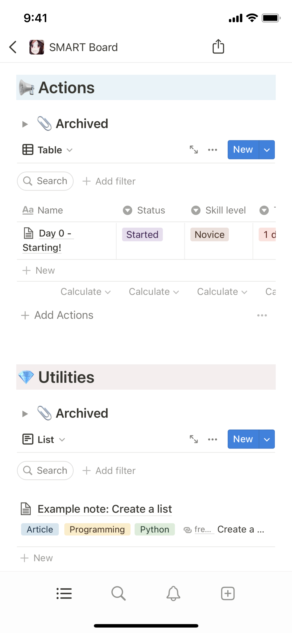Select the purple Started status tag

tap(142, 235)
